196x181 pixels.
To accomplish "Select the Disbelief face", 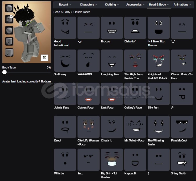I will [135, 28].
